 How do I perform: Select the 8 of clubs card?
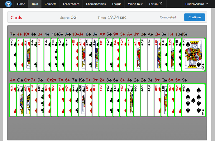pyautogui.click(x=109, y=100)
